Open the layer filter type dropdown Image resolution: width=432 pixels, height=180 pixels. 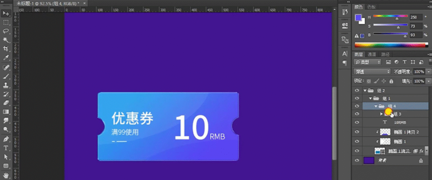coord(367,62)
